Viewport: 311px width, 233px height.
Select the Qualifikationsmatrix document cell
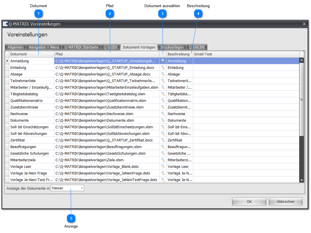pos(32,100)
